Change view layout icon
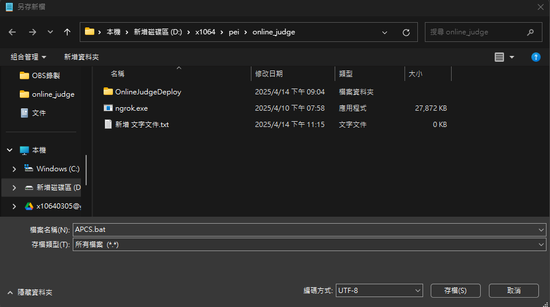 tap(499, 57)
